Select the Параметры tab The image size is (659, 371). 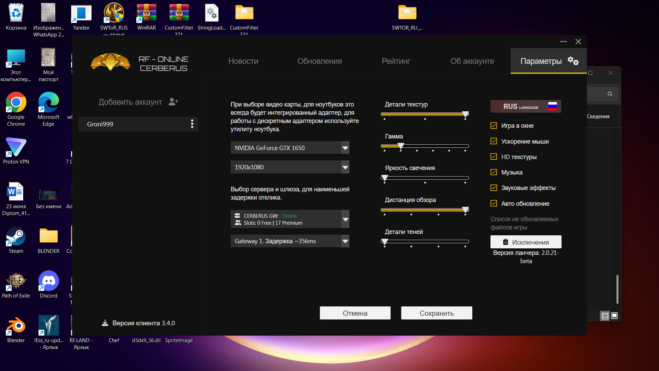click(548, 61)
